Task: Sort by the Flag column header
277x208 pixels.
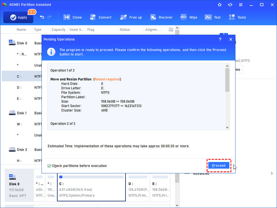Action: tap(91, 30)
